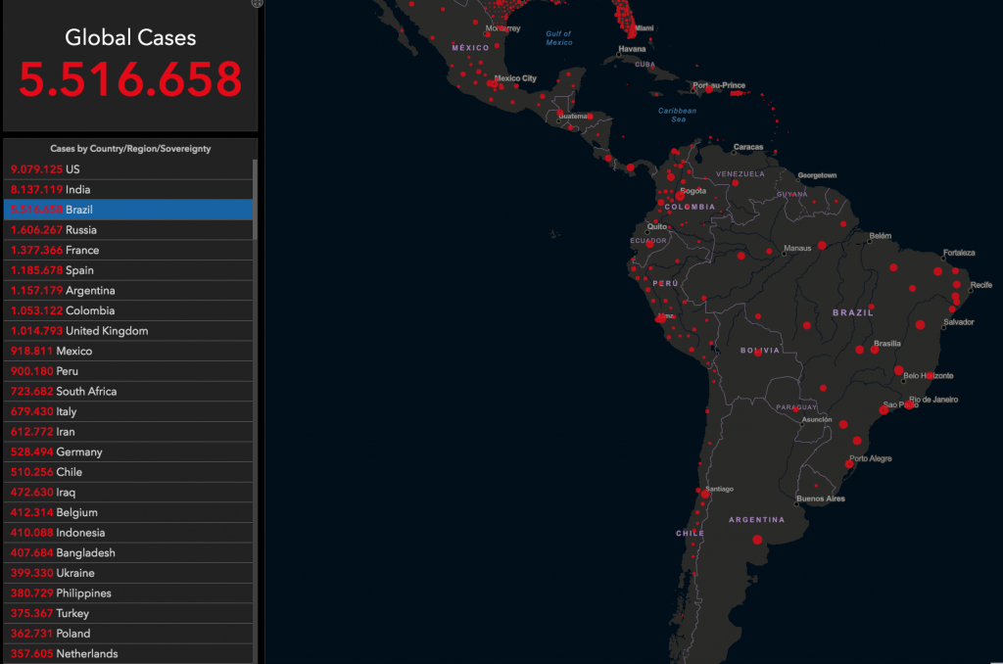Expand the Global Cases panel icon
The width and height of the screenshot is (1003, 664).
click(257, 3)
